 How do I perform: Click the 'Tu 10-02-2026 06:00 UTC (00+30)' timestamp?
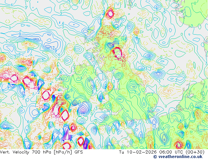click(x=162, y=152)
